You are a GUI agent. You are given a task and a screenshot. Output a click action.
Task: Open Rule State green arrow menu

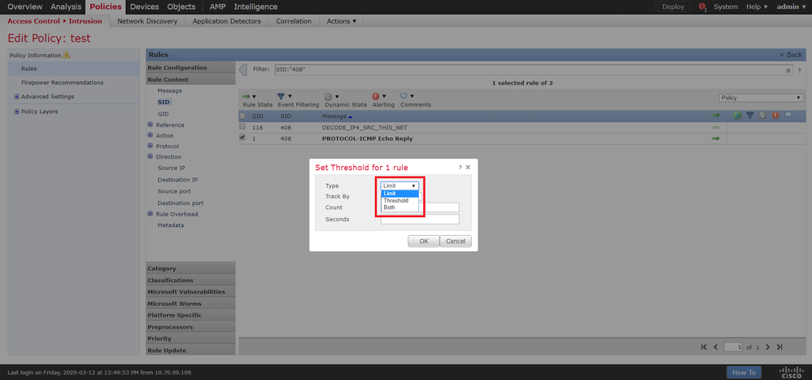[x=249, y=96]
